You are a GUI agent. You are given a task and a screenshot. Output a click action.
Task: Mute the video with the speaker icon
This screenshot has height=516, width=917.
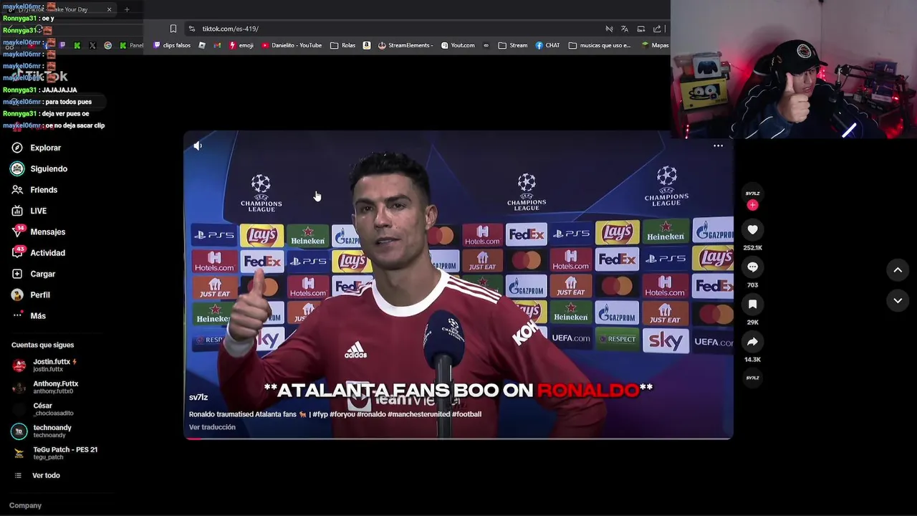coord(198,146)
